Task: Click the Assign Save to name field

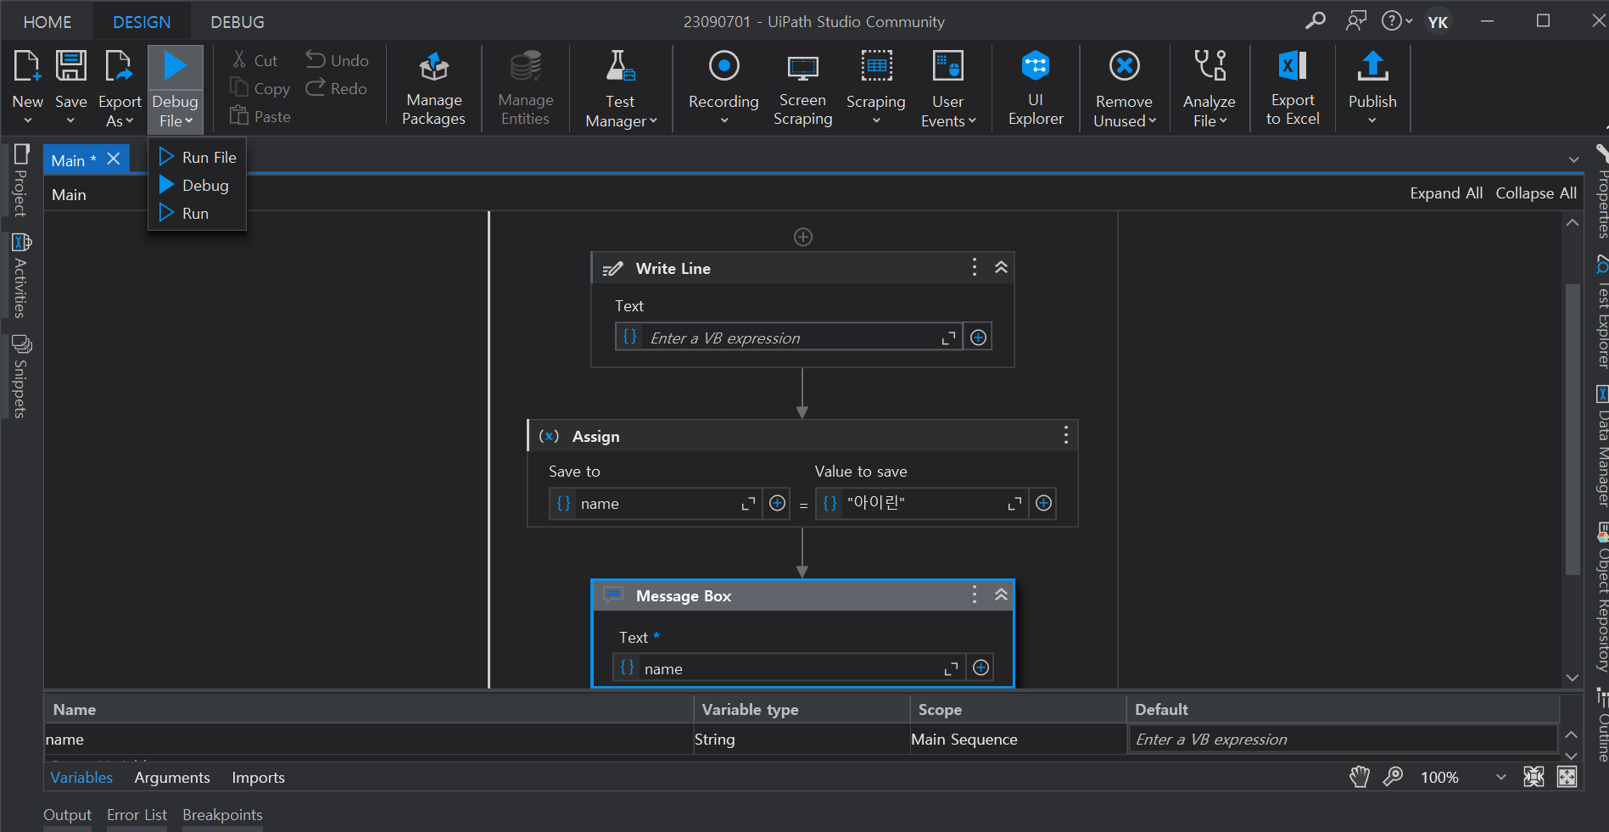Action: click(656, 504)
